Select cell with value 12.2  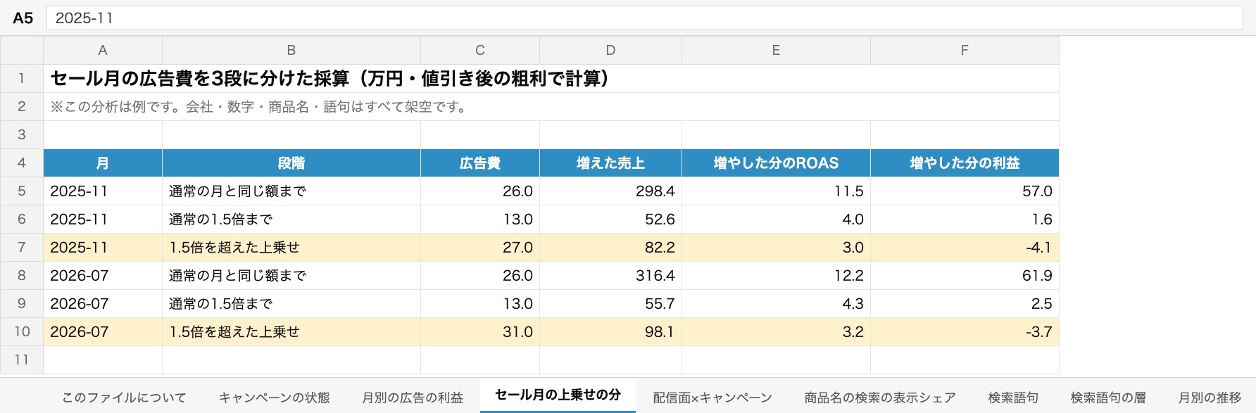(x=776, y=276)
